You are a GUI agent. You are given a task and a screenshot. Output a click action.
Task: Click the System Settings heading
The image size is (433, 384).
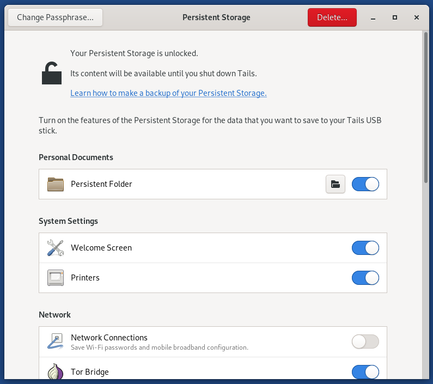(68, 221)
